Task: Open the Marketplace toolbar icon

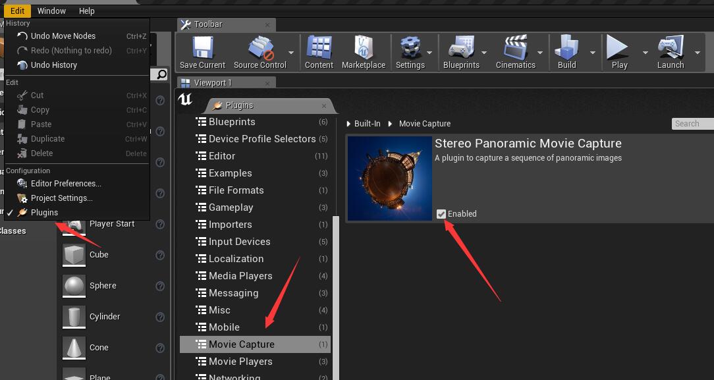Action: (x=364, y=47)
